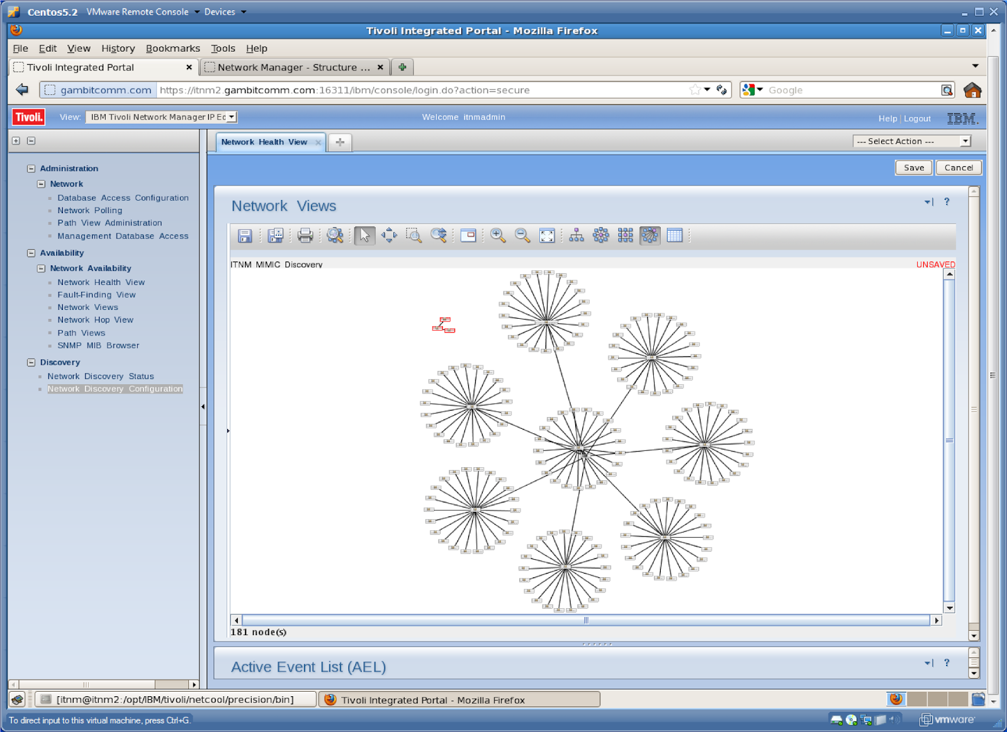Activate the Zoom In tool
Image resolution: width=1007 pixels, height=732 pixels.
[x=498, y=236]
